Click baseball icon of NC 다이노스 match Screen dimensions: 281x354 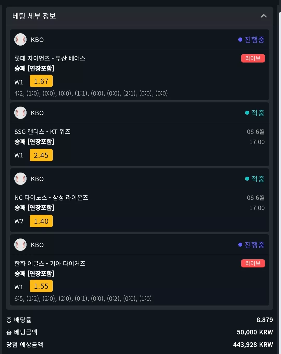(20, 179)
